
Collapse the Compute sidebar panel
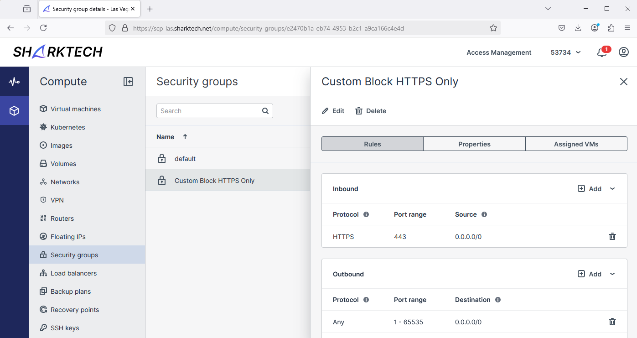[x=128, y=81]
